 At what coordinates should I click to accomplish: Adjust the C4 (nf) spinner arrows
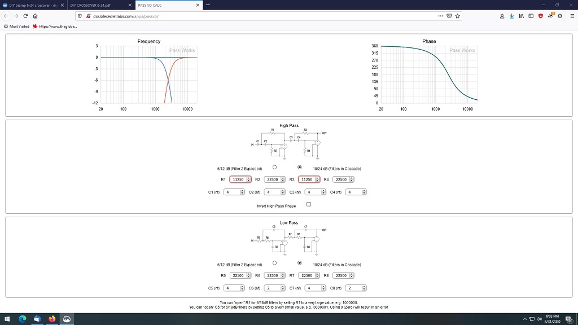point(364,192)
